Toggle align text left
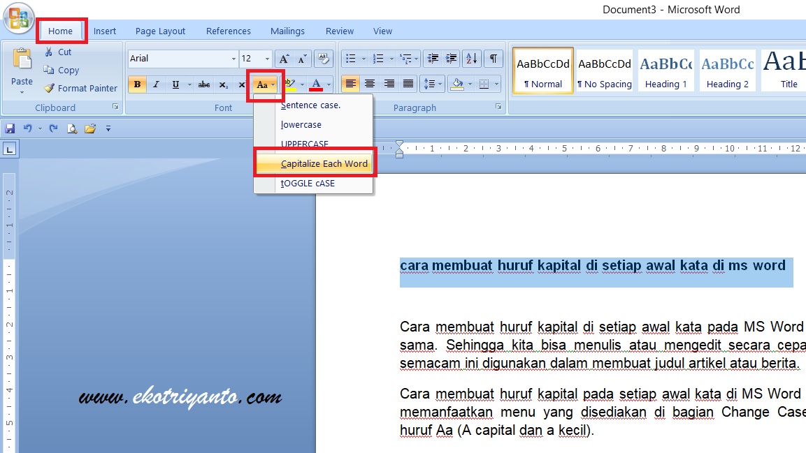The image size is (806, 453). (350, 84)
